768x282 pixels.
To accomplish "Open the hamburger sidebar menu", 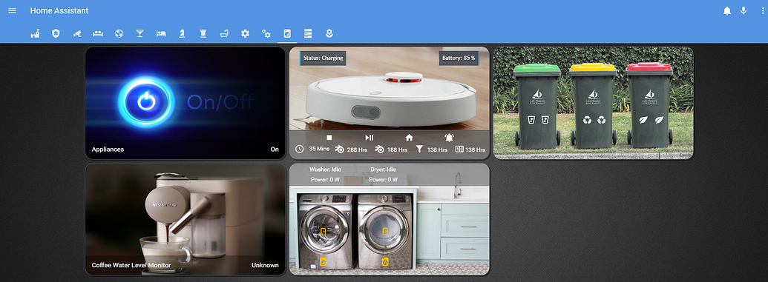I will click(x=13, y=11).
